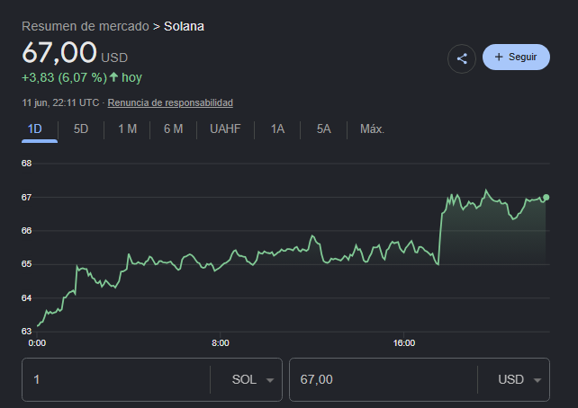Click the Solana title text
578x408 pixels.
pyautogui.click(x=184, y=26)
